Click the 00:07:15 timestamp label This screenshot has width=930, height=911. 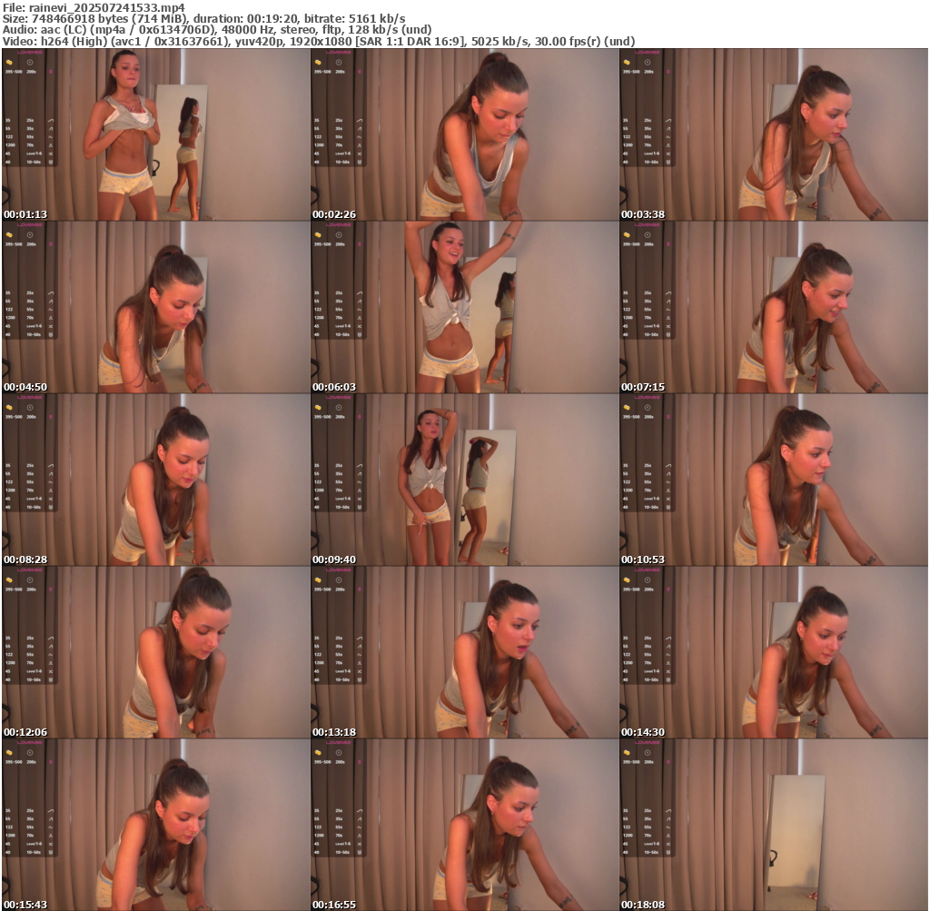[643, 387]
